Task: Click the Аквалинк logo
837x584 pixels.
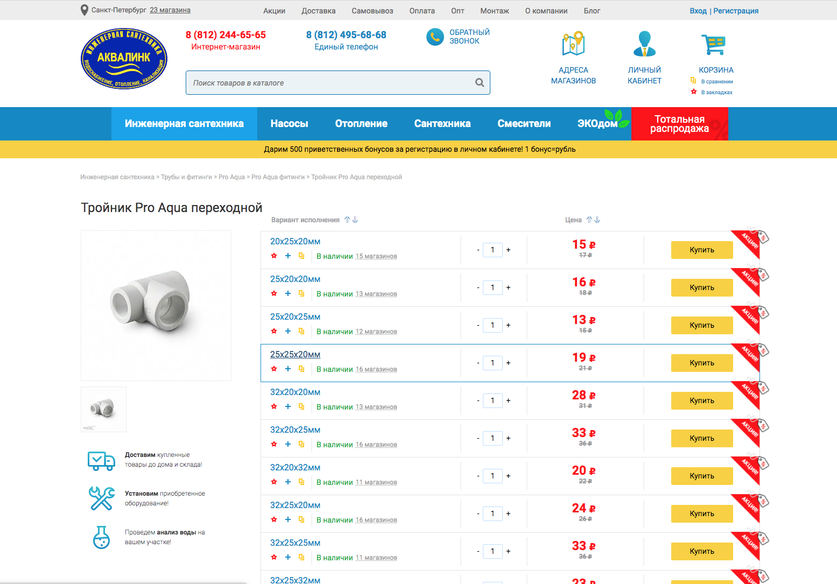Action: [124, 59]
